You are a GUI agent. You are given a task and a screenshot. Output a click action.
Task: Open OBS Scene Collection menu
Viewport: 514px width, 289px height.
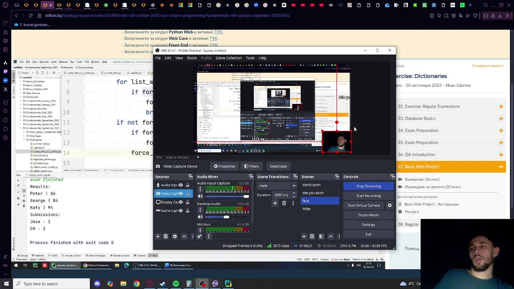[228, 58]
